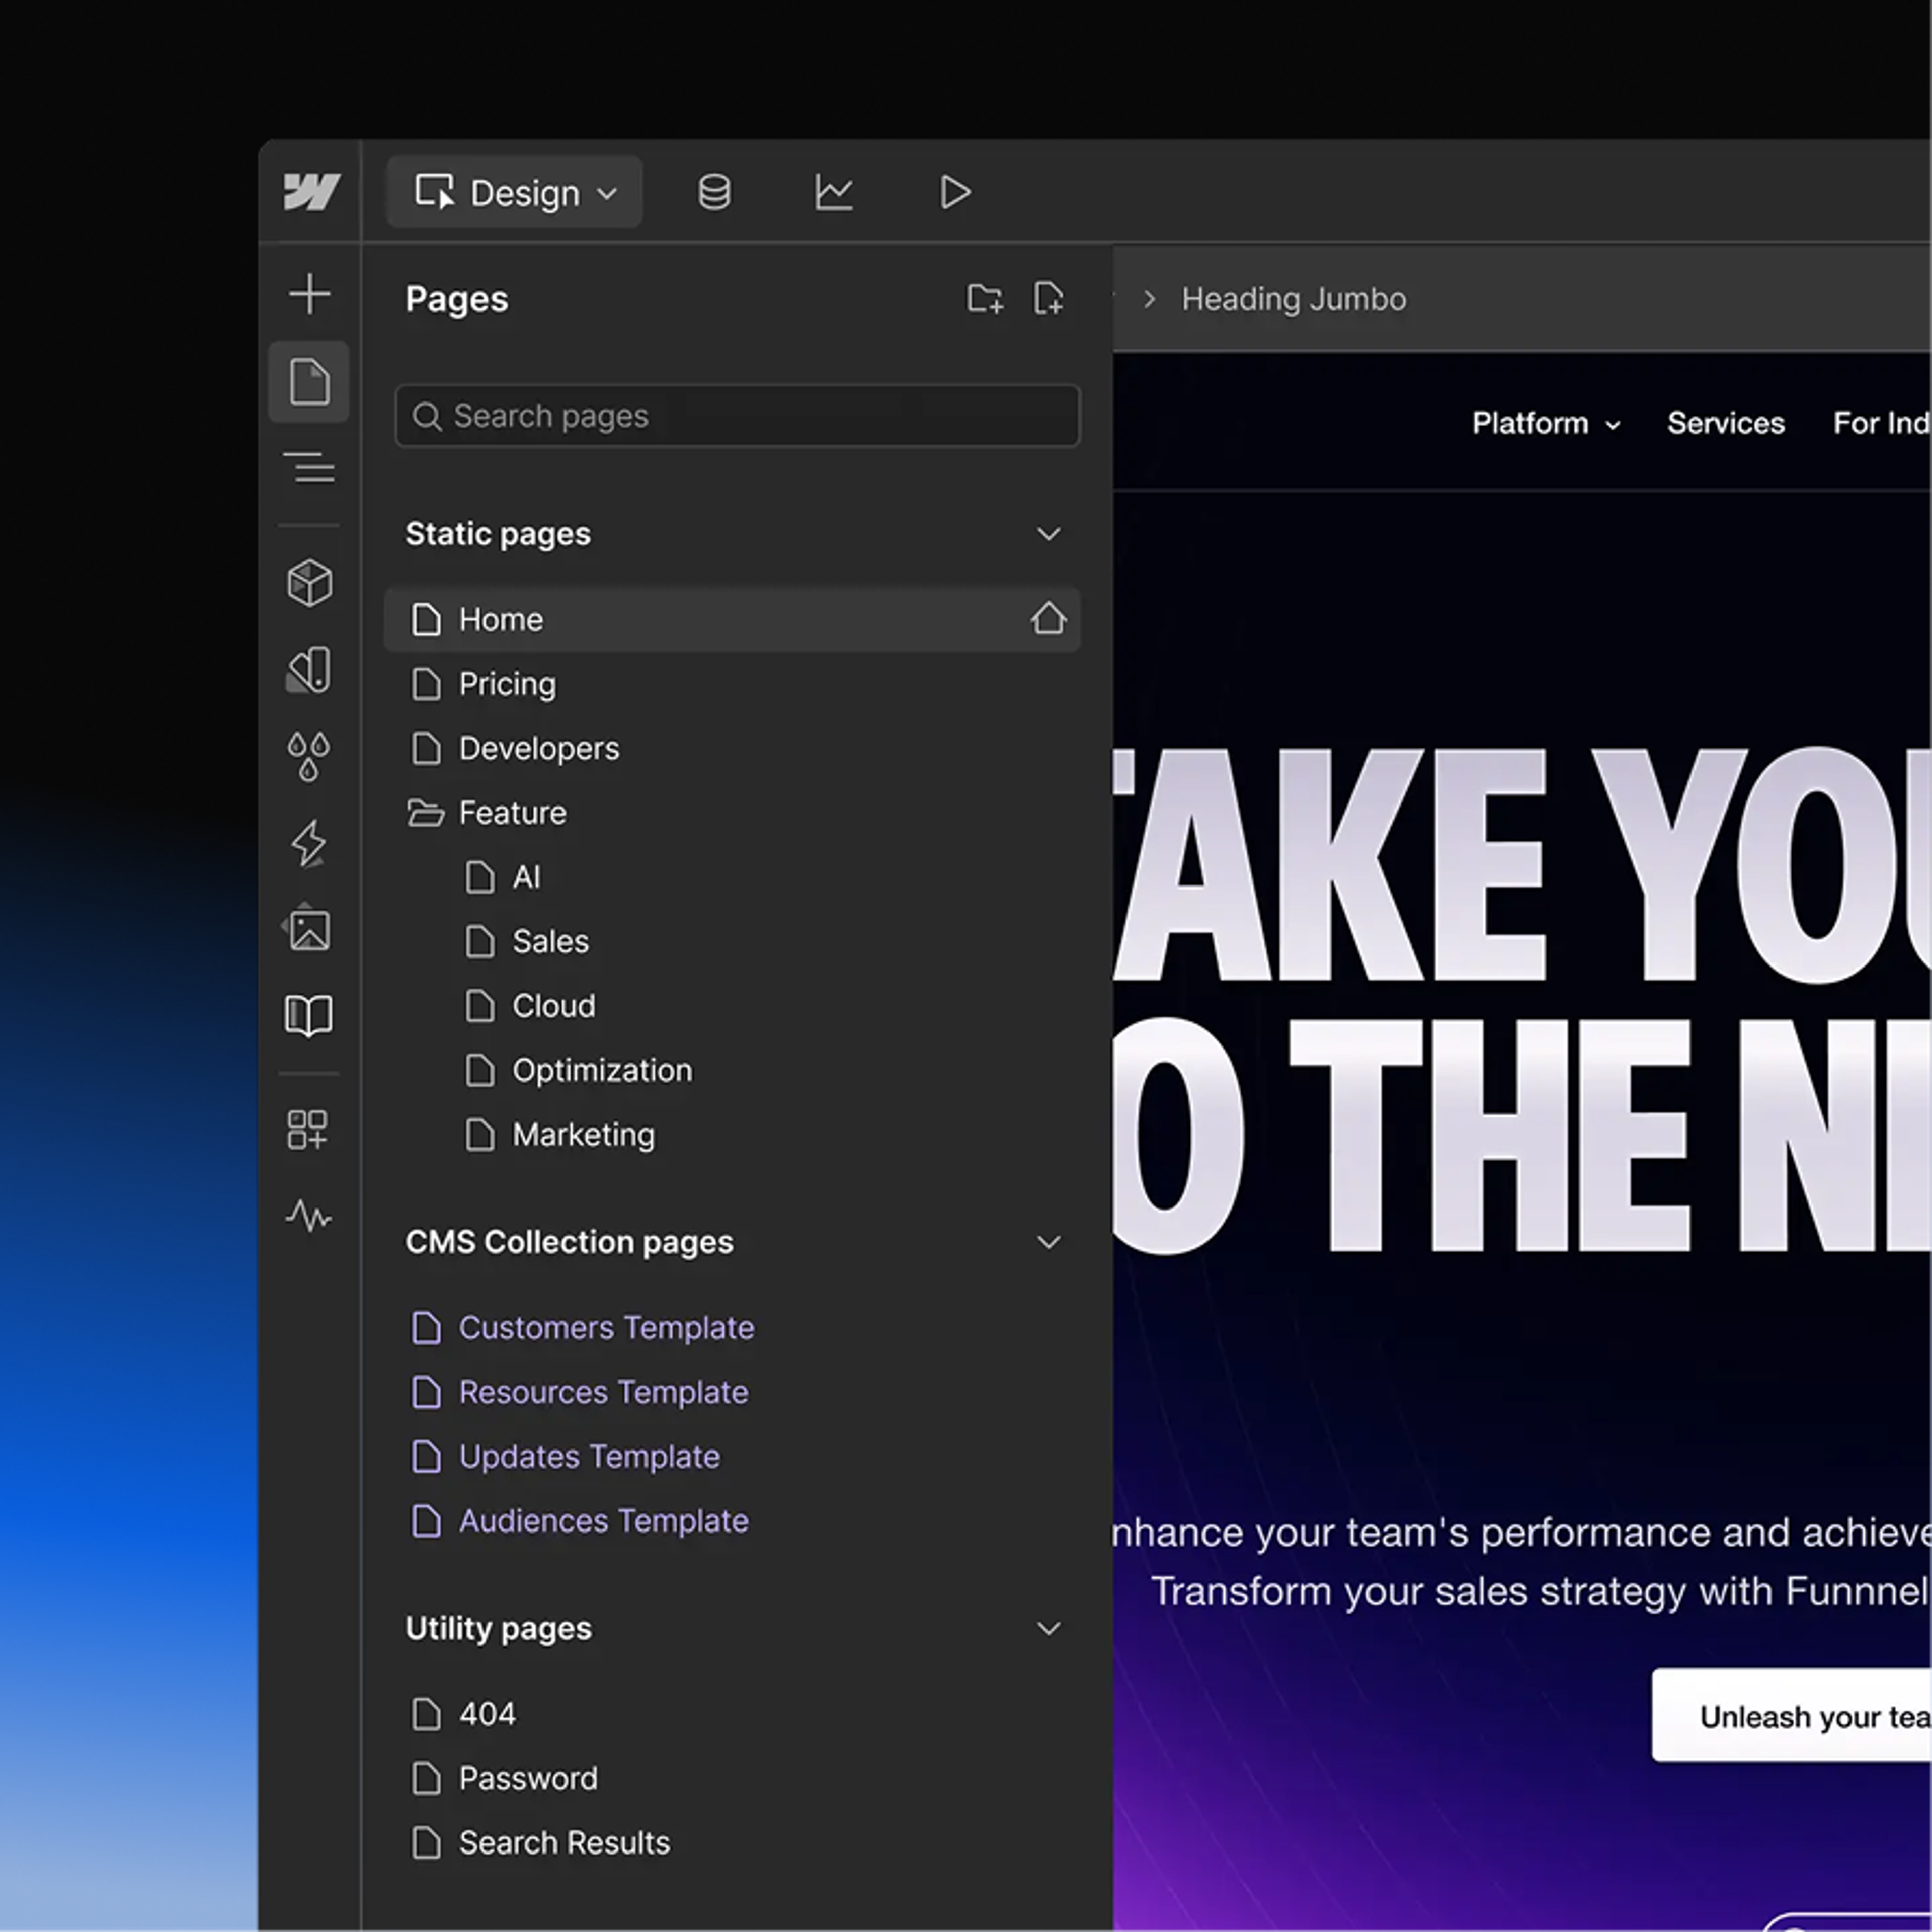Screen dimensions: 1932x1932
Task: Click the Services nav link
Action: pos(1725,423)
